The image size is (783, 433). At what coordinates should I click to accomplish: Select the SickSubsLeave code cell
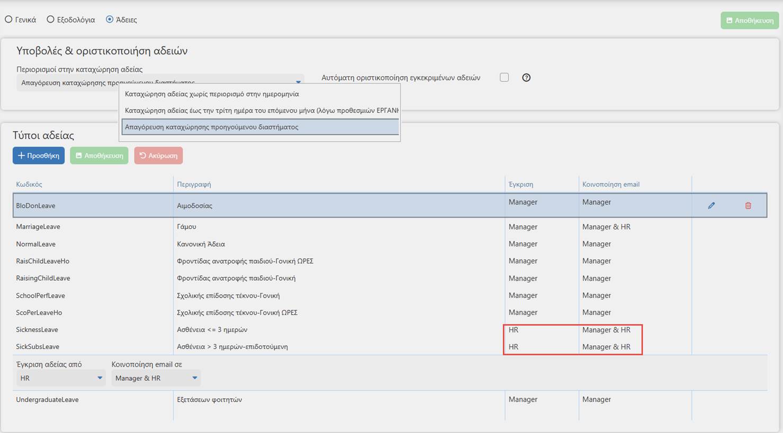pyautogui.click(x=38, y=347)
